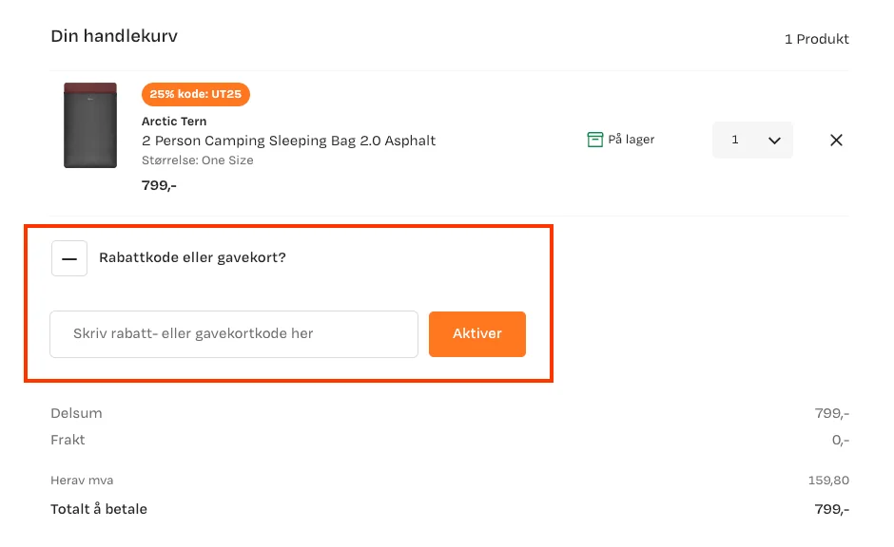This screenshot has width=894, height=547.
Task: Click the På lager stock text
Action: [x=632, y=140]
